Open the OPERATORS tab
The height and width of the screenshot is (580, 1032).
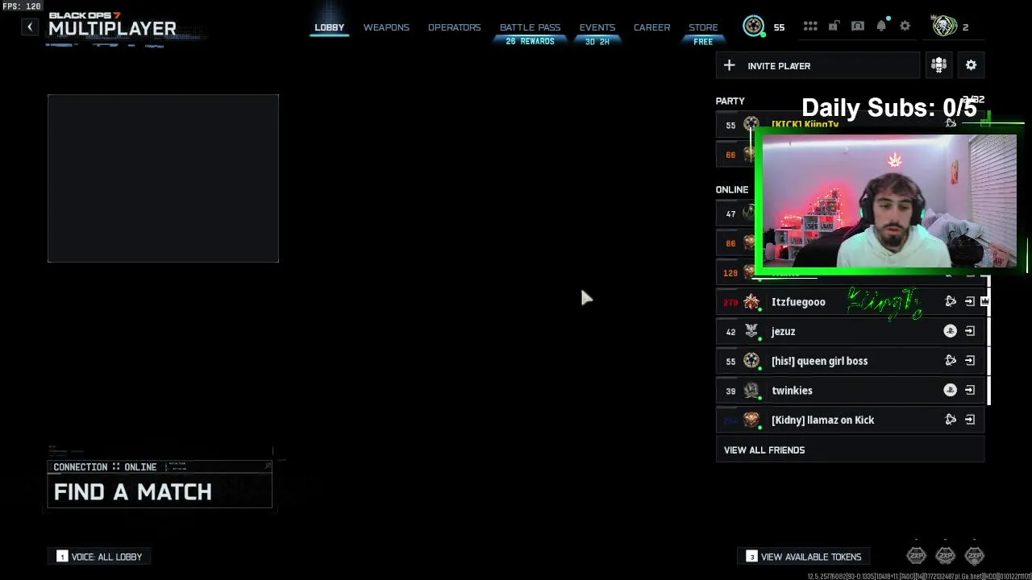454,27
